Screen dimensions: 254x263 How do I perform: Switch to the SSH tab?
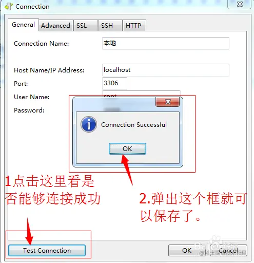tap(110, 26)
